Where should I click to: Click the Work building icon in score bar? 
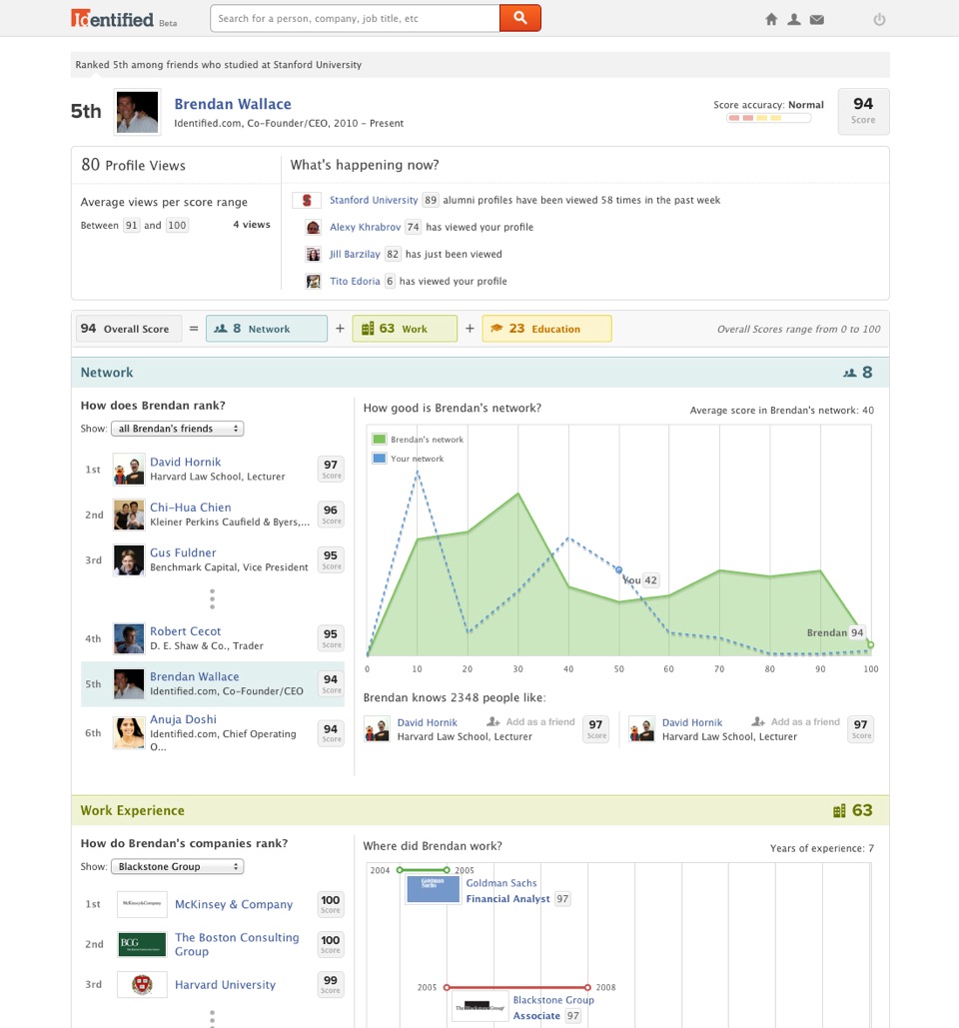coord(368,328)
